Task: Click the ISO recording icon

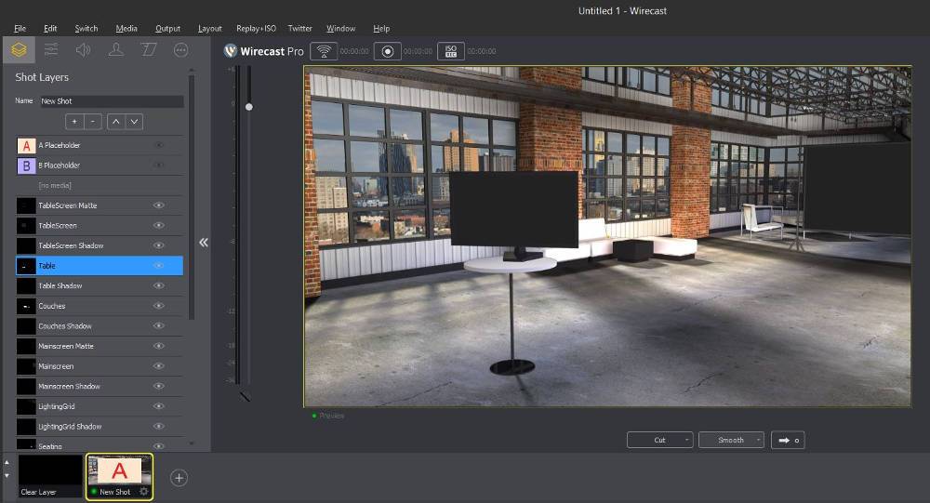Action: tap(450, 51)
